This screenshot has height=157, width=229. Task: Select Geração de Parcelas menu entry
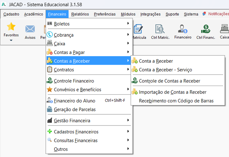[88, 110]
